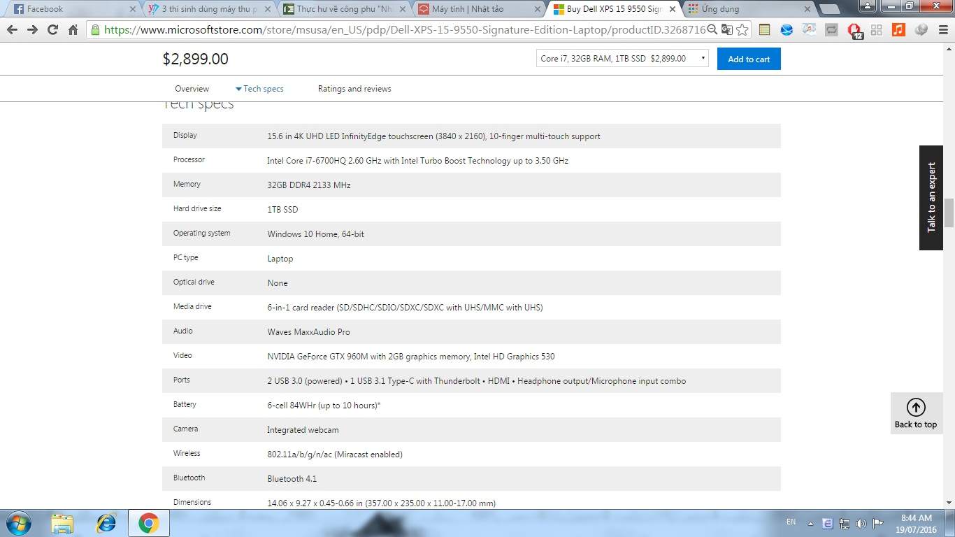955x537 pixels.
Task: Click the NVIDIA GeForce GTX 960M video value
Action: pos(411,357)
